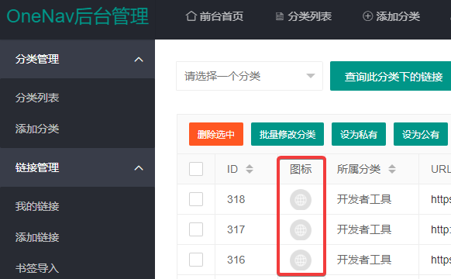
Task: Click the URL cell in row 318
Action: [441, 199]
